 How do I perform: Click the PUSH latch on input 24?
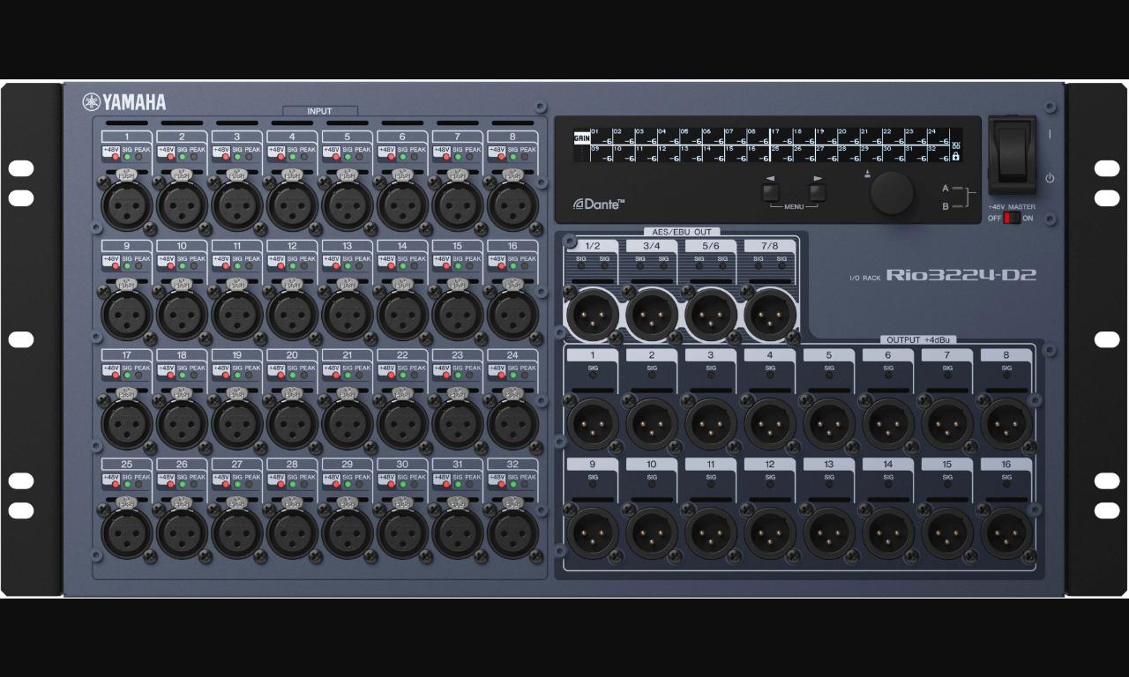coord(512,393)
